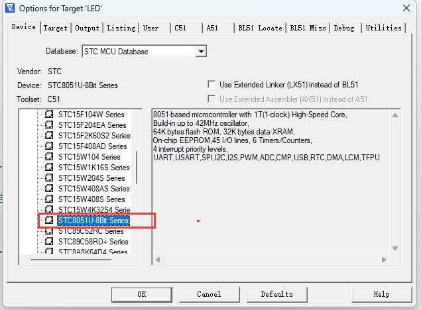This screenshot has height=310, width=421.
Task: Click chip icon beside STC15W204S Series
Action: click(x=49, y=178)
